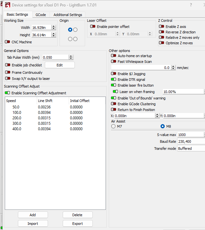
Task: Select M7 air assist option
Action: pos(113,126)
